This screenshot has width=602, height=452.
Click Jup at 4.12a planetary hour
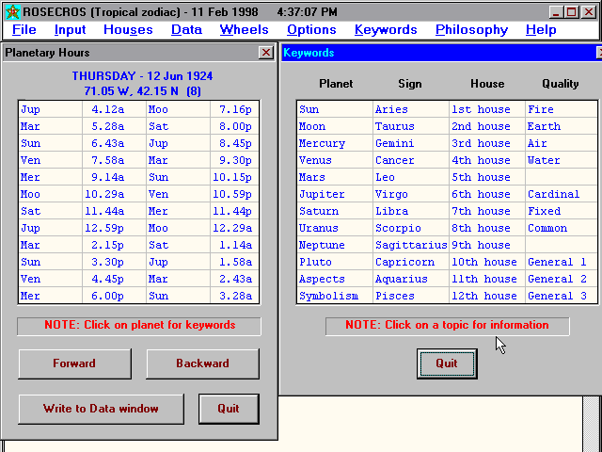30,109
